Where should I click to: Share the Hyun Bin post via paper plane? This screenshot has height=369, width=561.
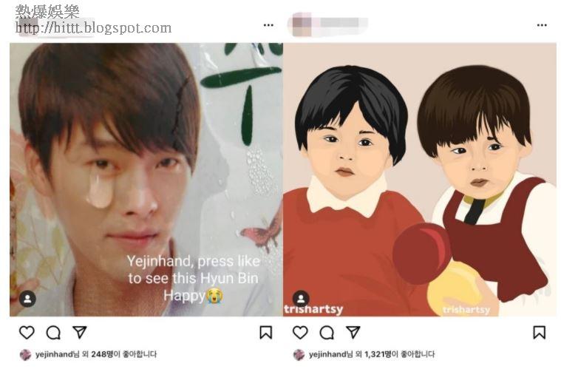coord(80,332)
